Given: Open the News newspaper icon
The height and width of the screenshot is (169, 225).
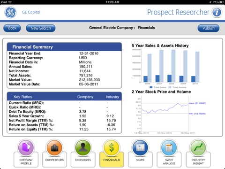Looking at the screenshot, I should [140, 147].
